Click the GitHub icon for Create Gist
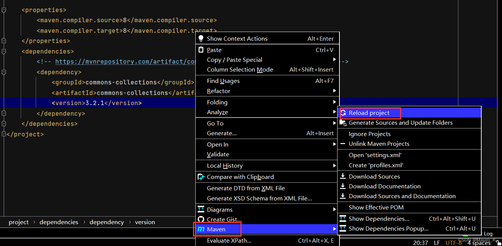The height and width of the screenshot is (246, 502). click(x=201, y=219)
